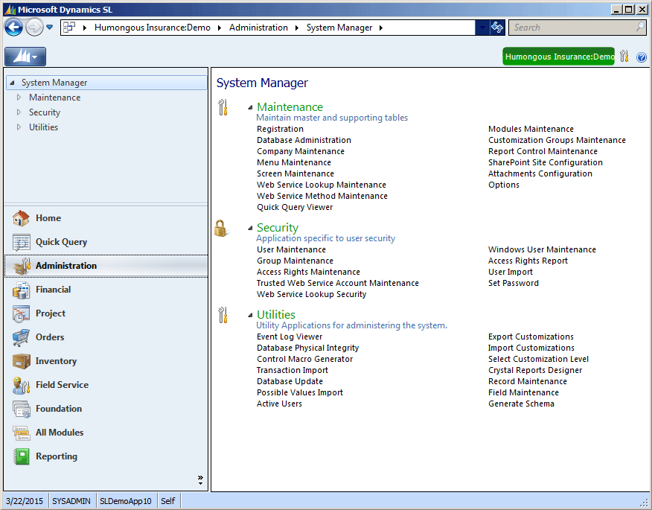Image resolution: width=652 pixels, height=510 pixels.
Task: Open the Foundation module
Action: pyautogui.click(x=106, y=409)
